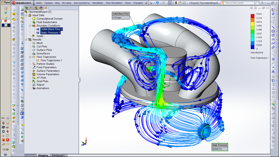
Task: Click the Bluetooth icon in system tray
Action: pos(3,131)
